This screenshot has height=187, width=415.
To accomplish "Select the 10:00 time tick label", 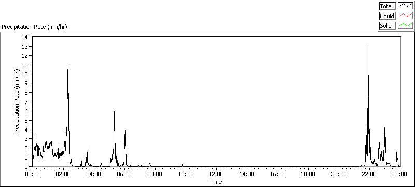I will [186, 175].
